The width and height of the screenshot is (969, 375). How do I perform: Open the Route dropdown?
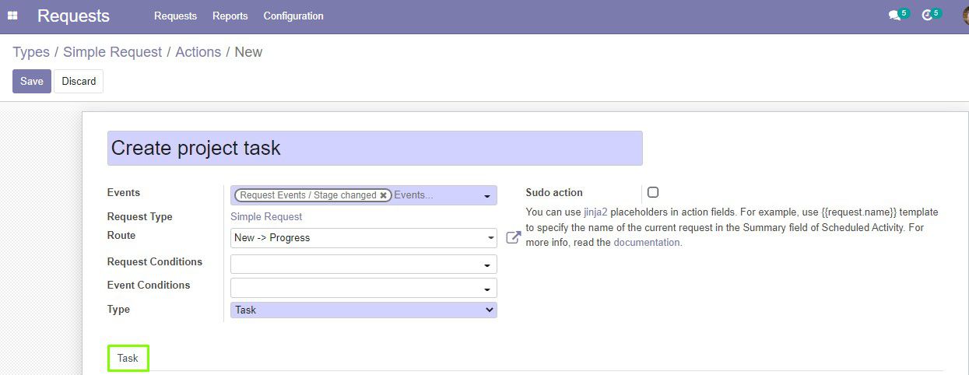coord(363,237)
